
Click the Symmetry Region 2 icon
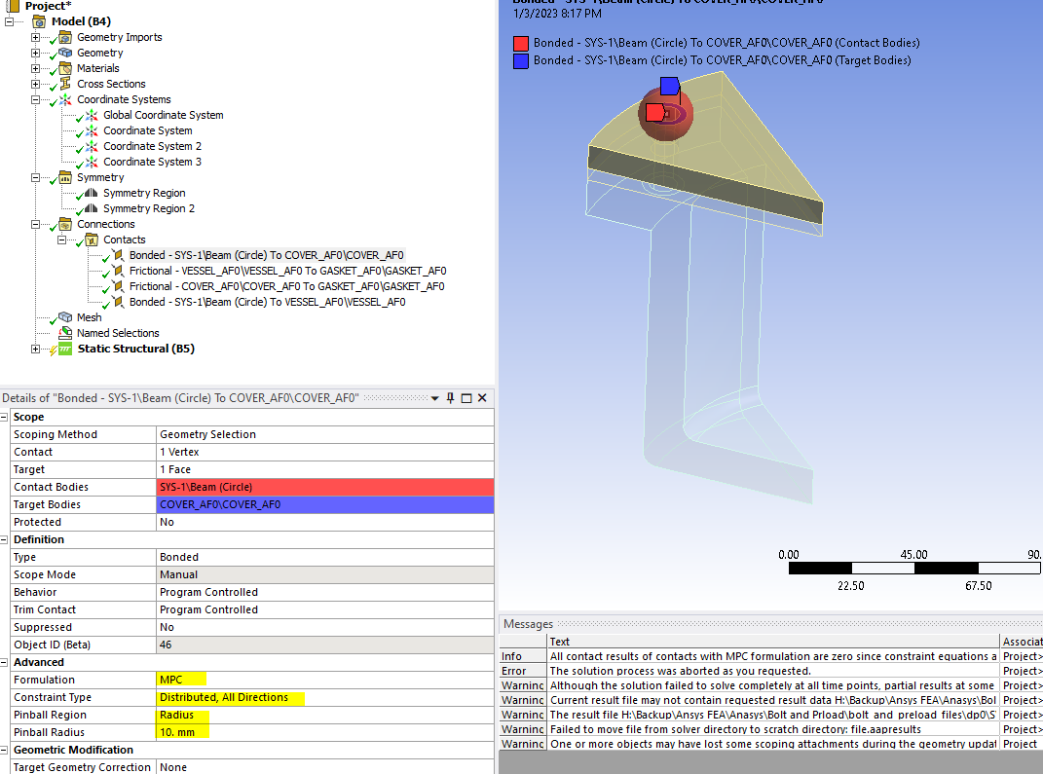(x=92, y=208)
